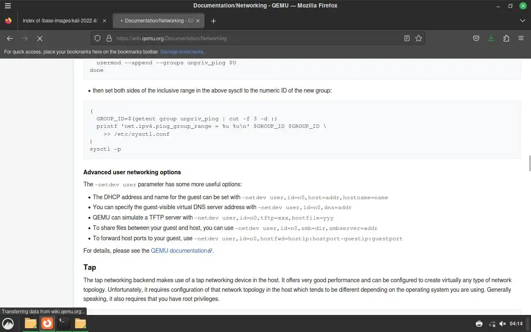
Task: Click the printer tray icon
Action: click(x=479, y=324)
